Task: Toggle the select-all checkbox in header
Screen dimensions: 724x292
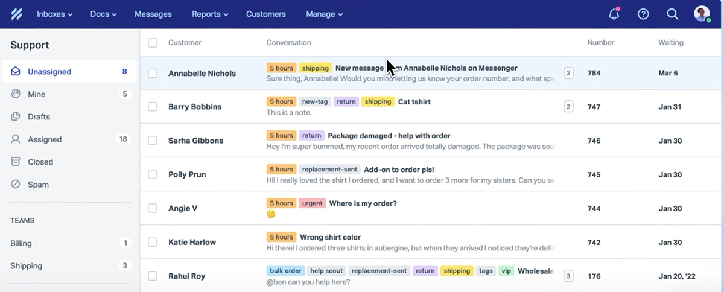Action: pyautogui.click(x=153, y=43)
